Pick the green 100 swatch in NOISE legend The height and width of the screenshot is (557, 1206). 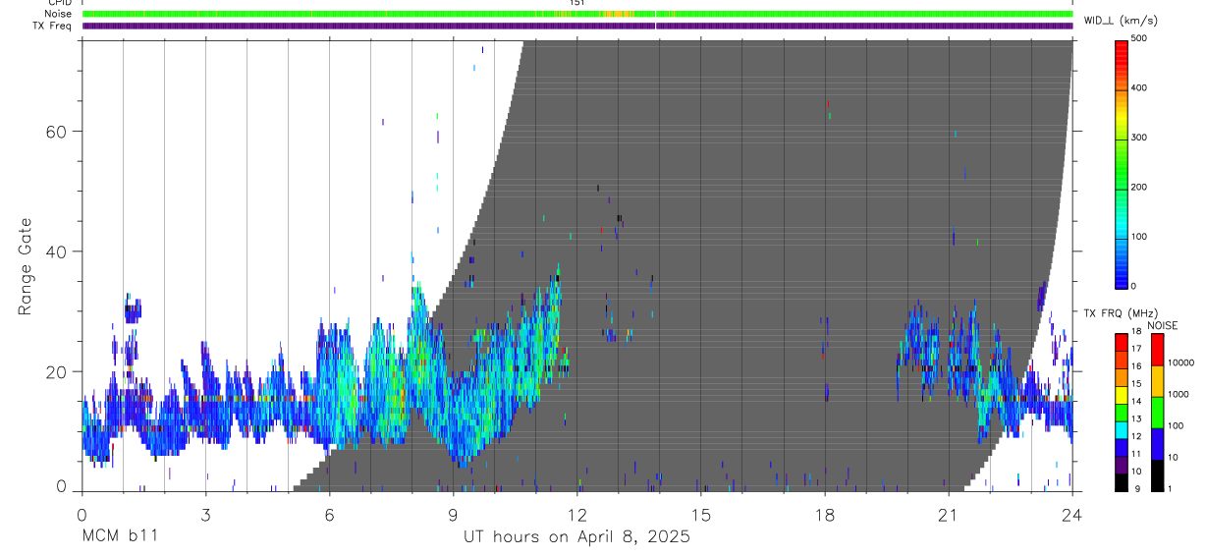1157,413
